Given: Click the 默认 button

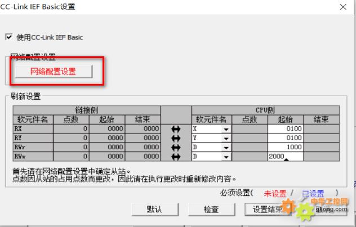Looking at the screenshot, I should tap(155, 209).
